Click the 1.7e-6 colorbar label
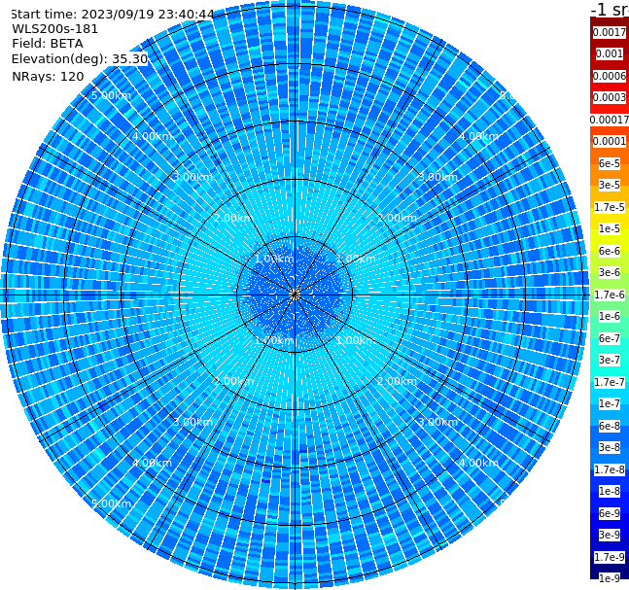Image resolution: width=629 pixels, height=590 pixels. click(610, 295)
